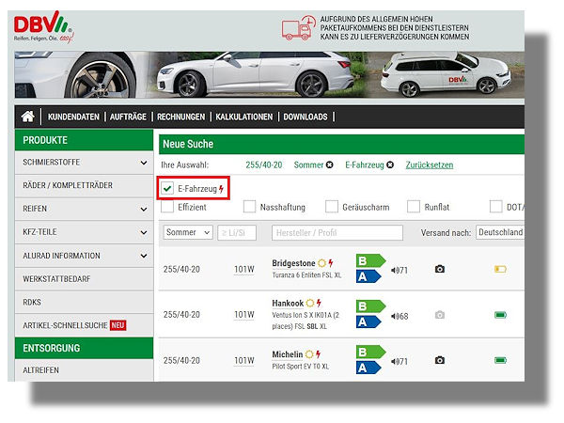The height and width of the screenshot is (423, 564).
Task: Open Kalkulationen menu
Action: tap(243, 117)
